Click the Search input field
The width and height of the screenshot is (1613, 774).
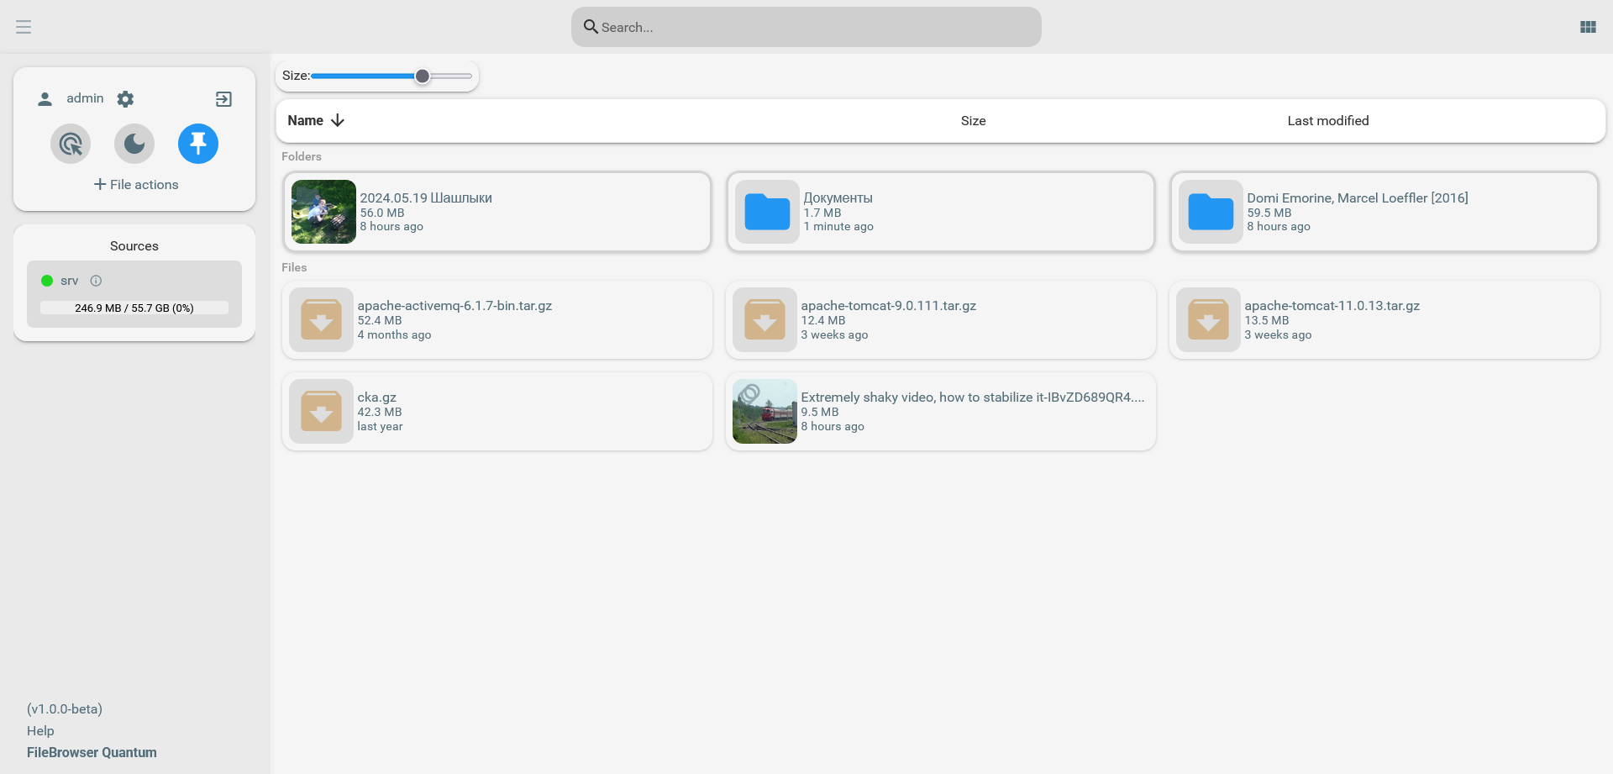(806, 27)
